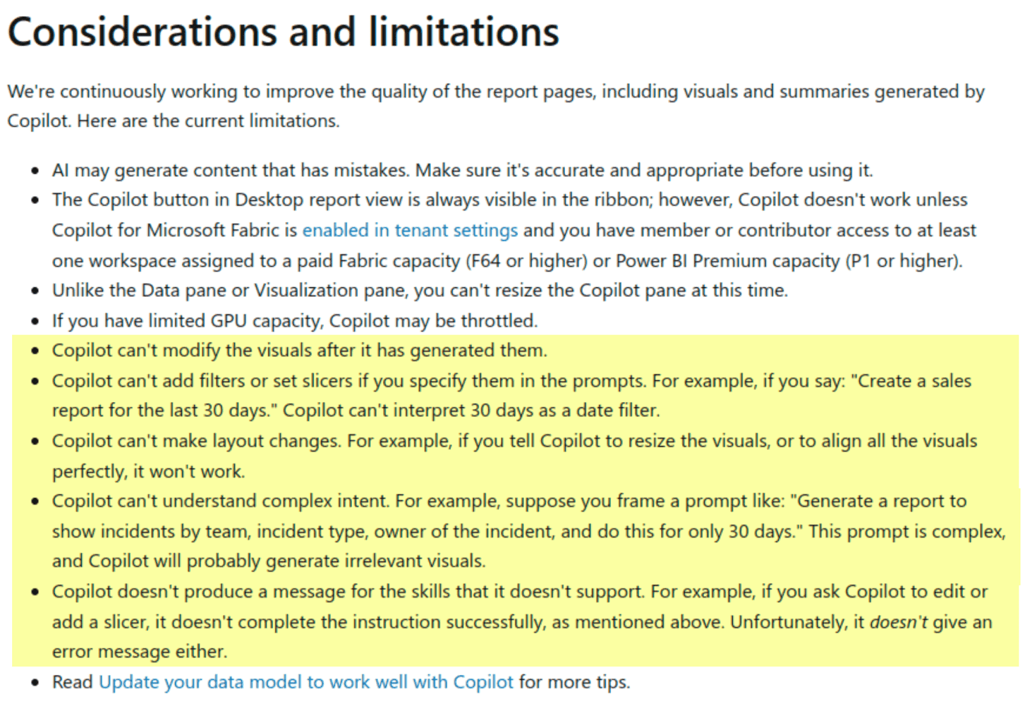Click highlighted line "Copilot can't modify the visuals"
This screenshot has width=1025, height=704.
click(299, 351)
